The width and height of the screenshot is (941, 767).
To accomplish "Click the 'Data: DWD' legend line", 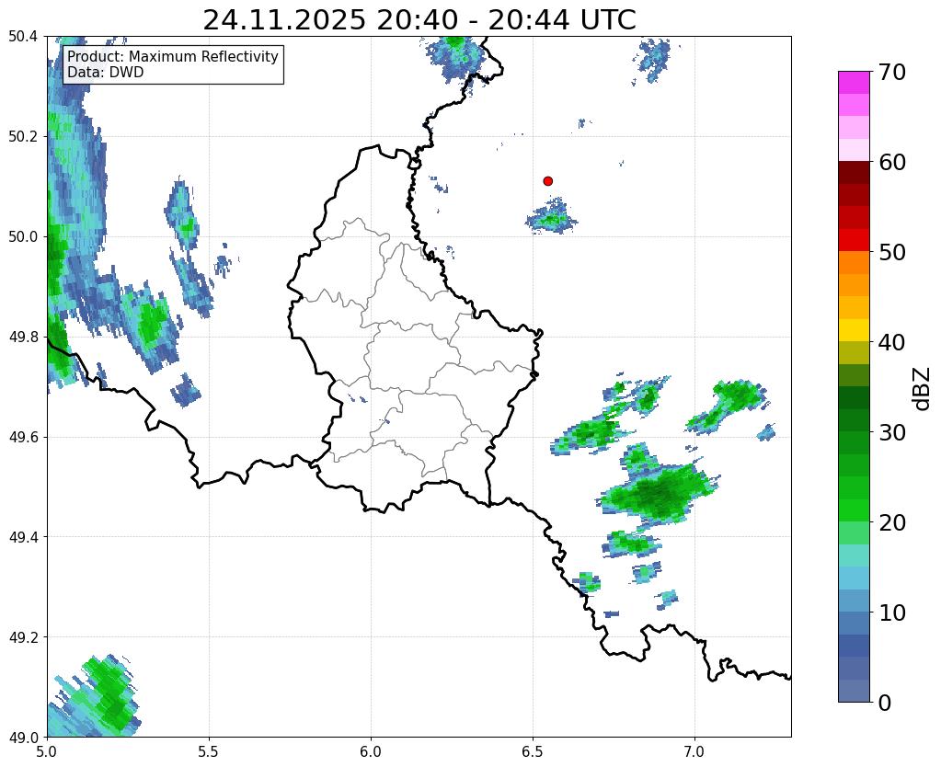I will click(105, 73).
